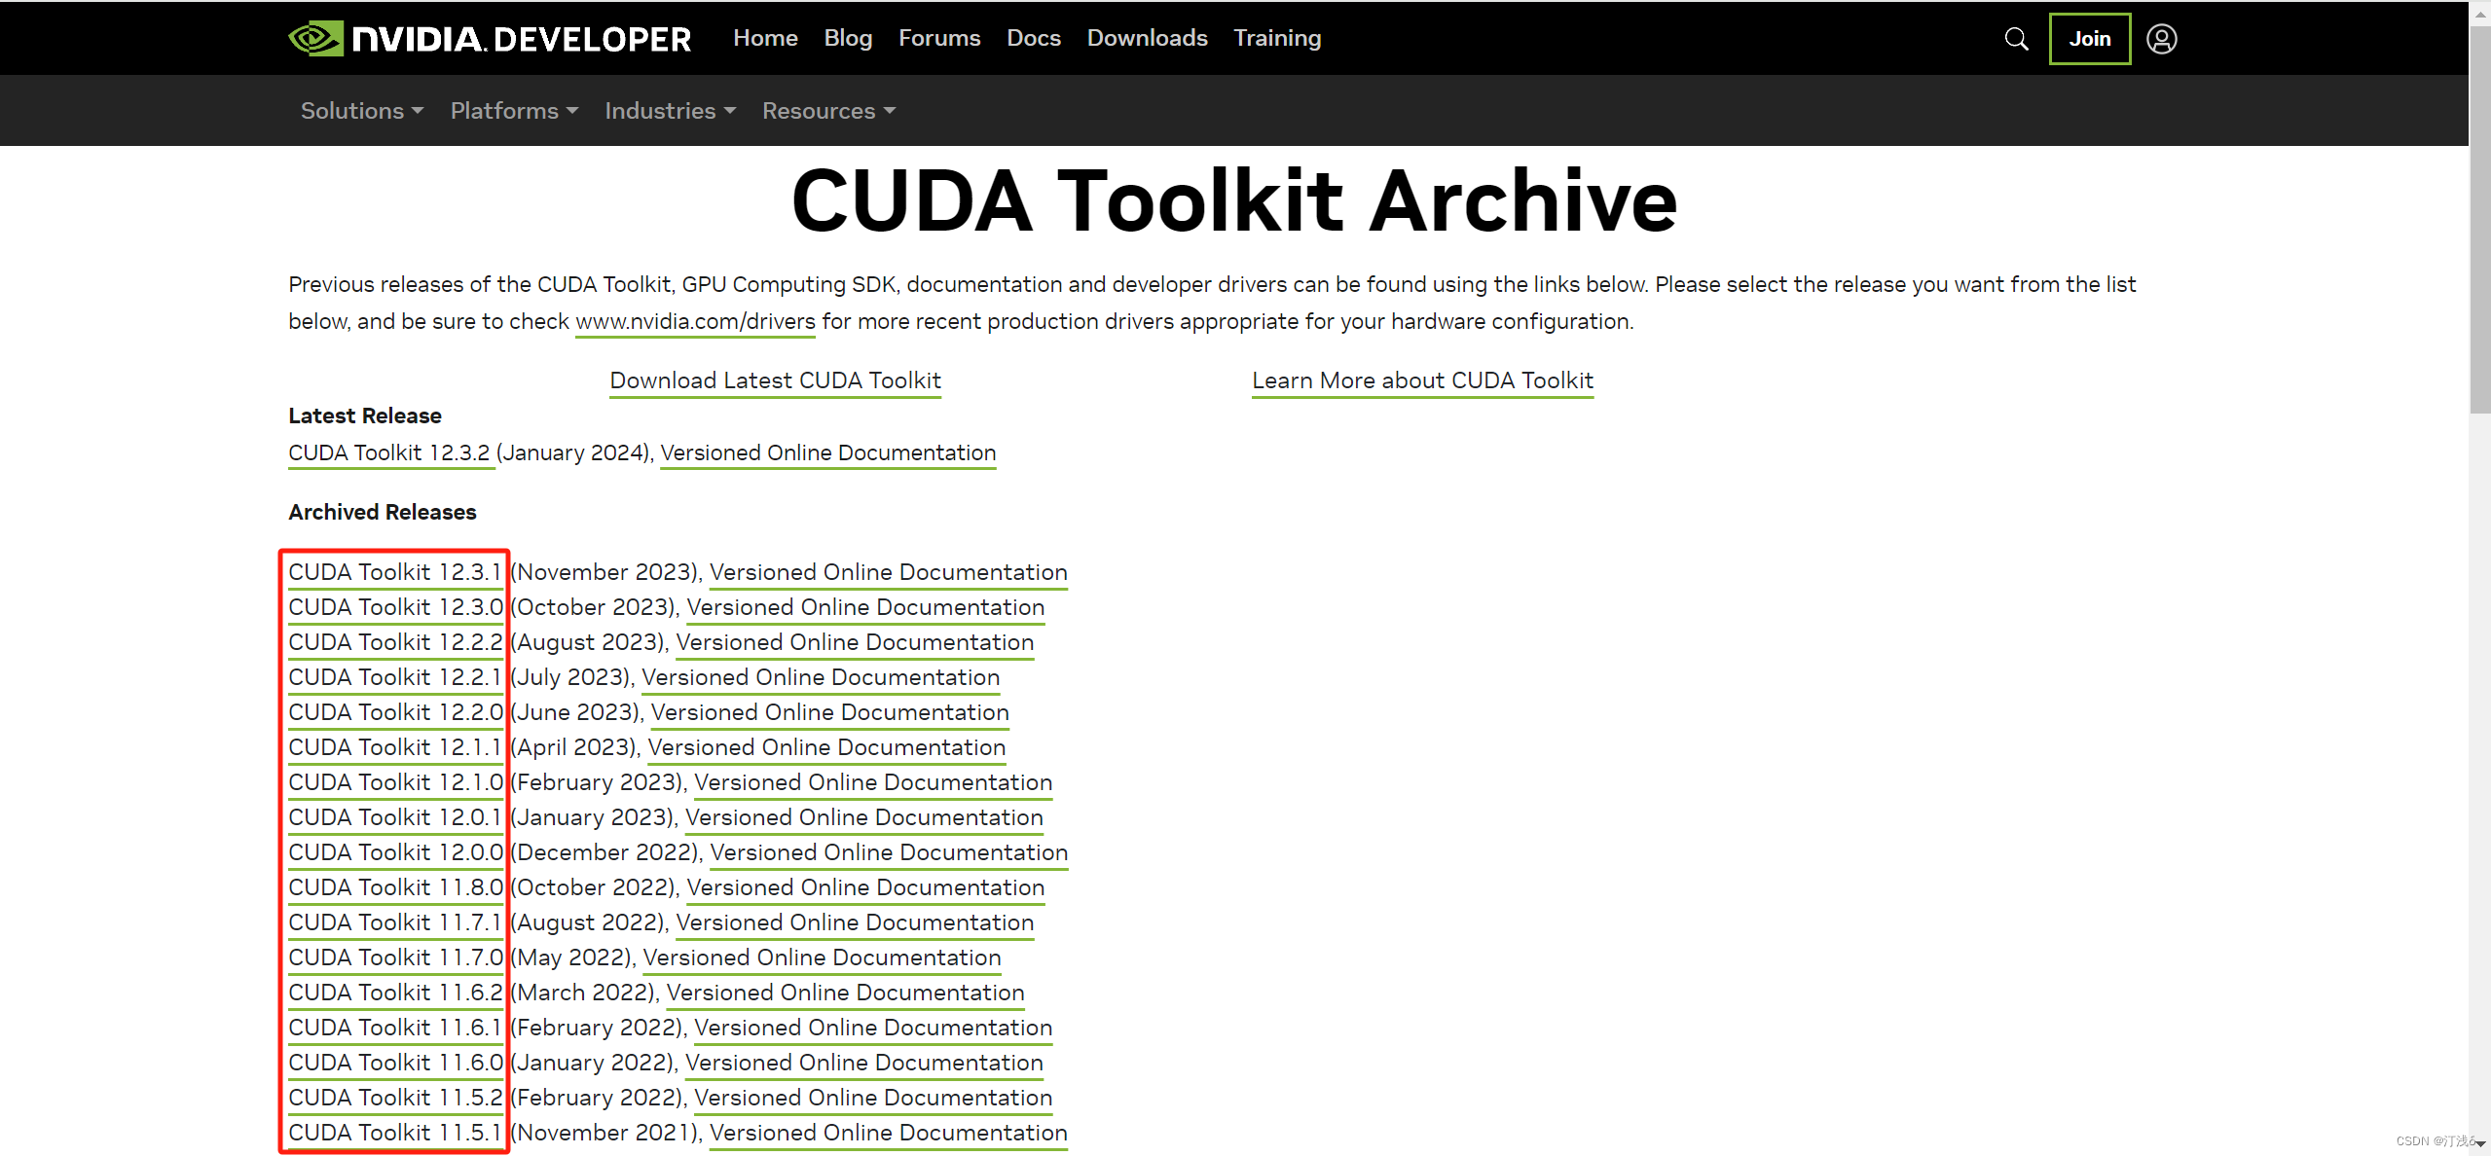Image resolution: width=2491 pixels, height=1156 pixels.
Task: Expand the Solutions dropdown menu
Action: point(361,111)
